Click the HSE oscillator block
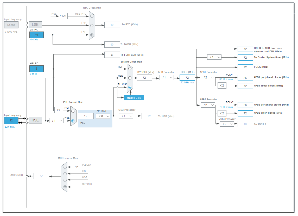This screenshot has width=298, height=216. [x=35, y=120]
